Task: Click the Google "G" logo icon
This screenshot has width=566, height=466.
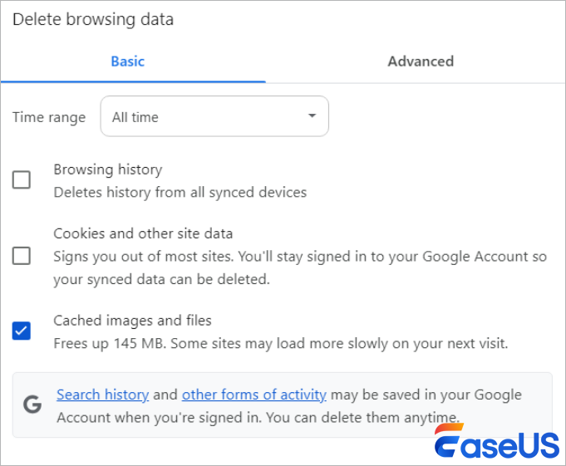Action: [x=32, y=405]
